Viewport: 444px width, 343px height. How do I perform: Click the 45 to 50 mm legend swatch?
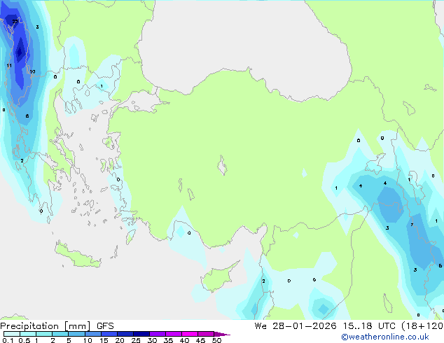click(x=206, y=334)
